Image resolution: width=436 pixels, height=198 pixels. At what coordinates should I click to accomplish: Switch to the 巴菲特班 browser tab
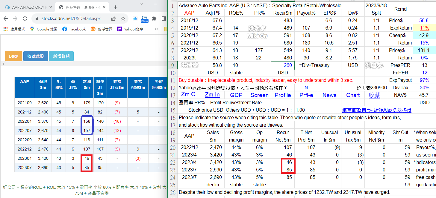(x=82, y=7)
